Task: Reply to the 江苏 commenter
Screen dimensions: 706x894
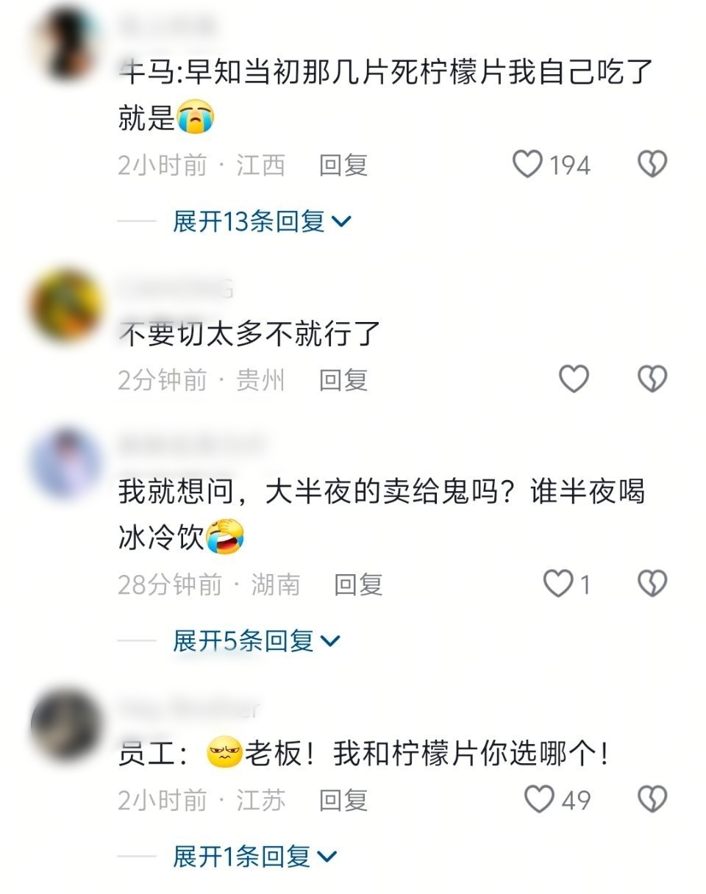Action: point(343,800)
